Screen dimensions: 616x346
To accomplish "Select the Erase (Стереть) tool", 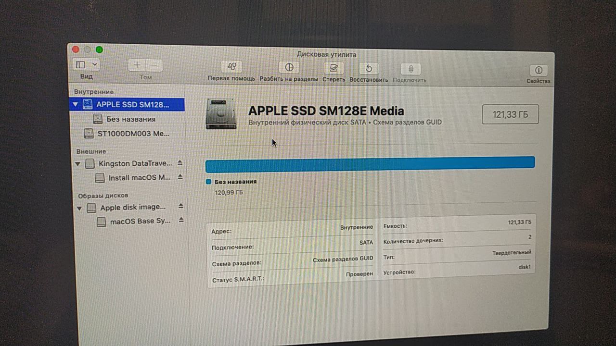I will point(334,68).
